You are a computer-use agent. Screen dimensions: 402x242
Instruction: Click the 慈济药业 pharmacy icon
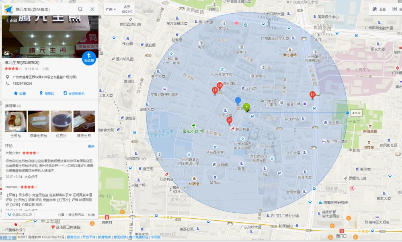click(233, 129)
